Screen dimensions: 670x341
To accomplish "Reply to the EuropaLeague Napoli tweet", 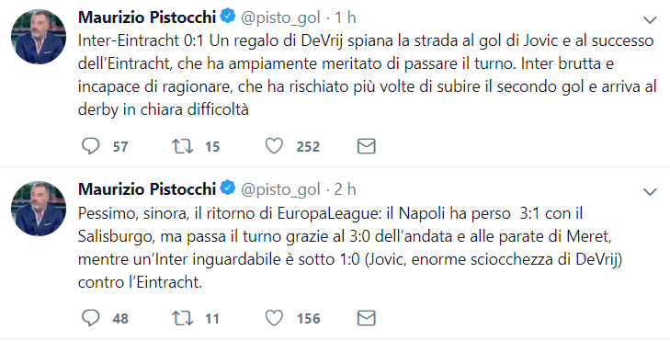I will click(91, 318).
